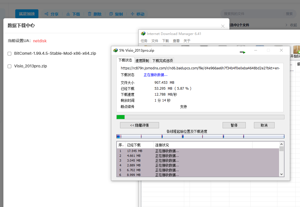Click the share icon in toolbar

[x=46, y=14]
